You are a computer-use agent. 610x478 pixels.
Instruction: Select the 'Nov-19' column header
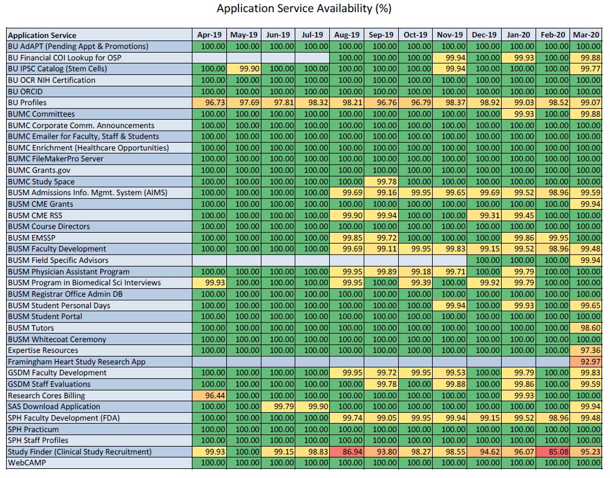pyautogui.click(x=450, y=34)
